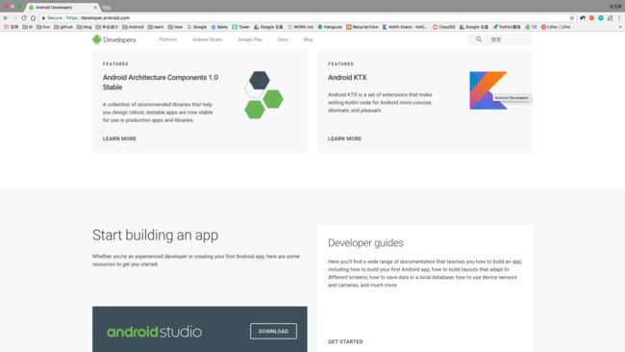Open the Litho bookmark
625x352 pixels.
tap(556, 27)
